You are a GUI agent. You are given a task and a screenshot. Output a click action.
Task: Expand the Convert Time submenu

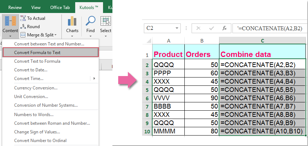[x=95, y=78]
